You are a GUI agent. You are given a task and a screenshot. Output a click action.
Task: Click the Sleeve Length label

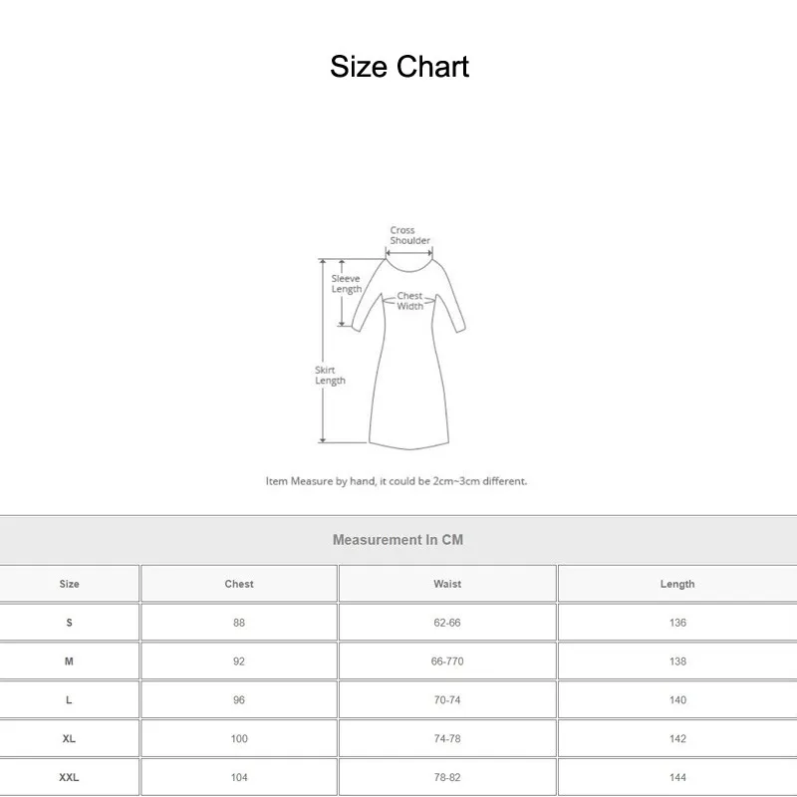(x=346, y=284)
